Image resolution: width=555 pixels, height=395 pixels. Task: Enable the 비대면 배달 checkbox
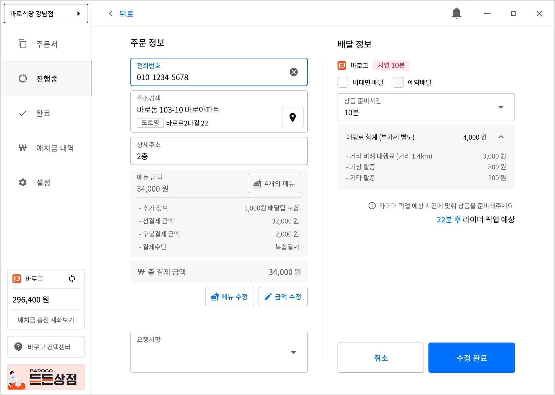tap(343, 82)
